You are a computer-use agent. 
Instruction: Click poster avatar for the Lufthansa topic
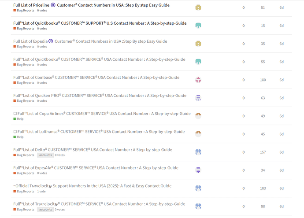198,134
